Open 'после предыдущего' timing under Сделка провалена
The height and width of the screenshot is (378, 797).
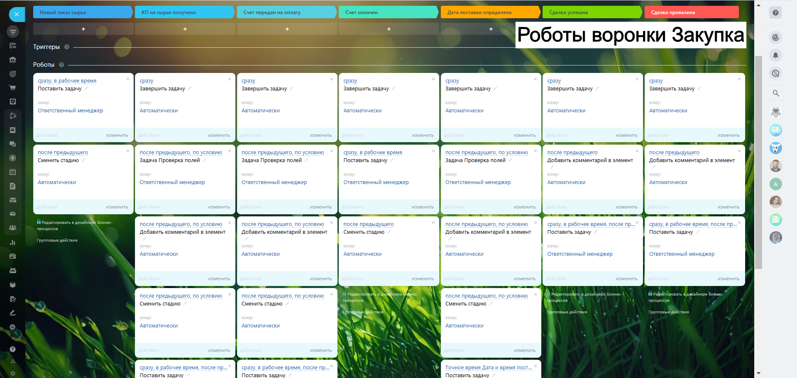674,153
